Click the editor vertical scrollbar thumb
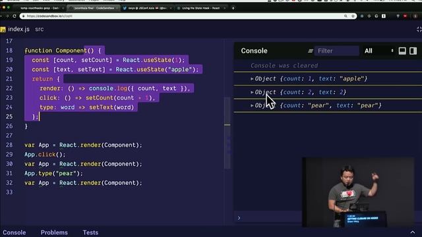Image resolution: width=422 pixels, height=237 pixels. [227, 133]
